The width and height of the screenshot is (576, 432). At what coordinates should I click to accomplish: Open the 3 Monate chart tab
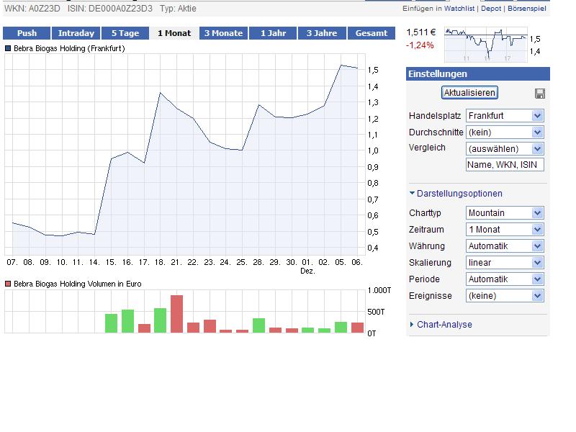pyautogui.click(x=224, y=33)
